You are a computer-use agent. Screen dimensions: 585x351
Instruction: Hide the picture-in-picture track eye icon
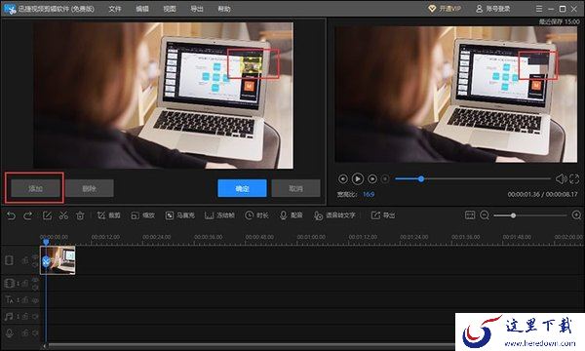click(x=35, y=280)
